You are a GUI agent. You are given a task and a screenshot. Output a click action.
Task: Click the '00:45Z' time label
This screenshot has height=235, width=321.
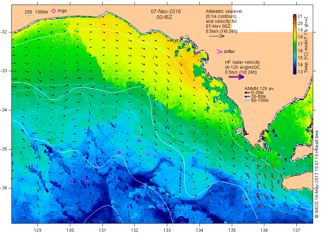coord(164,17)
